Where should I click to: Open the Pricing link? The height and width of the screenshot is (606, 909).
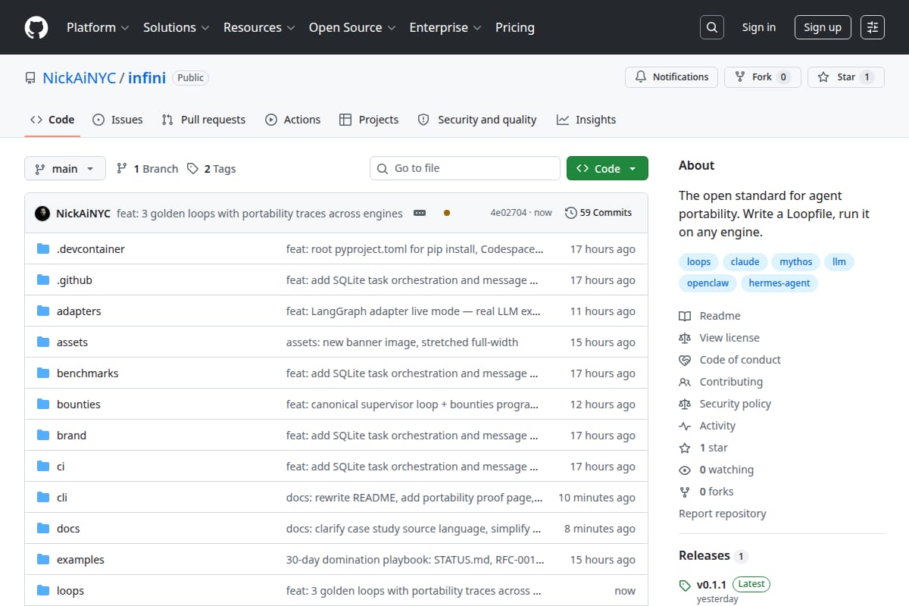(x=515, y=27)
